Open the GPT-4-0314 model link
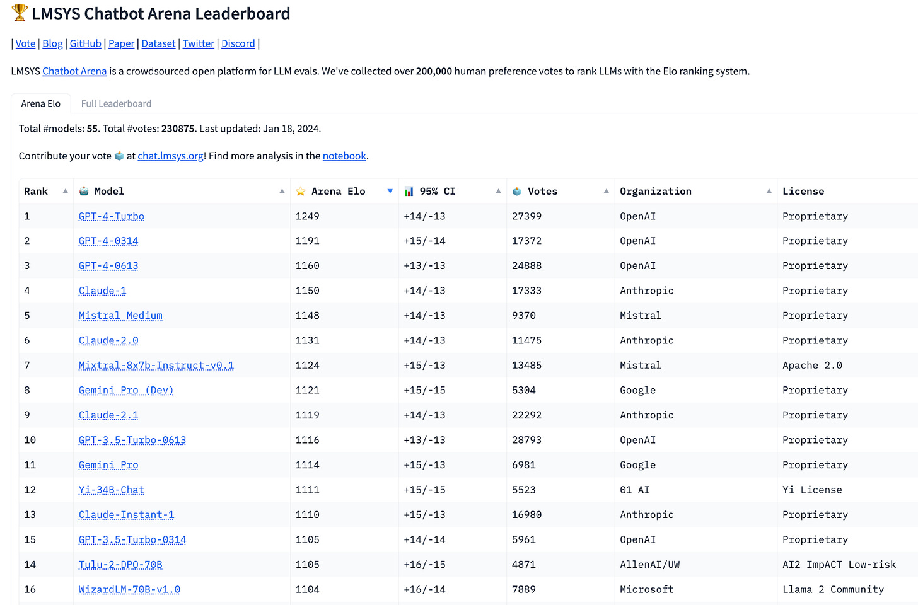 coord(108,241)
